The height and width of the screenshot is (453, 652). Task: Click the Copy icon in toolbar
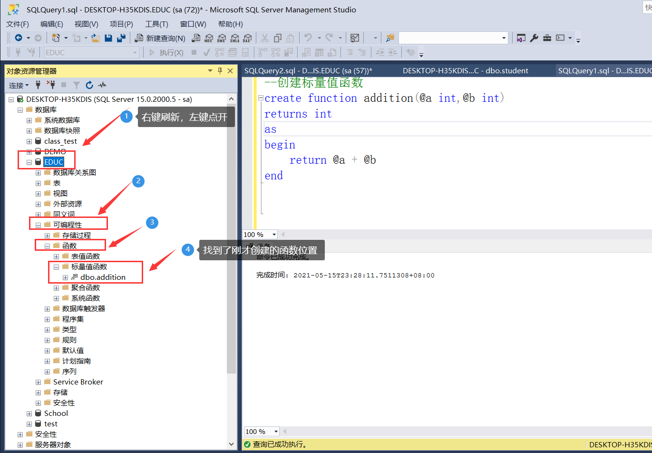click(278, 38)
